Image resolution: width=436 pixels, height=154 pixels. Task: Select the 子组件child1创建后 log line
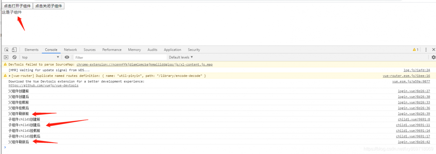tap(24, 125)
